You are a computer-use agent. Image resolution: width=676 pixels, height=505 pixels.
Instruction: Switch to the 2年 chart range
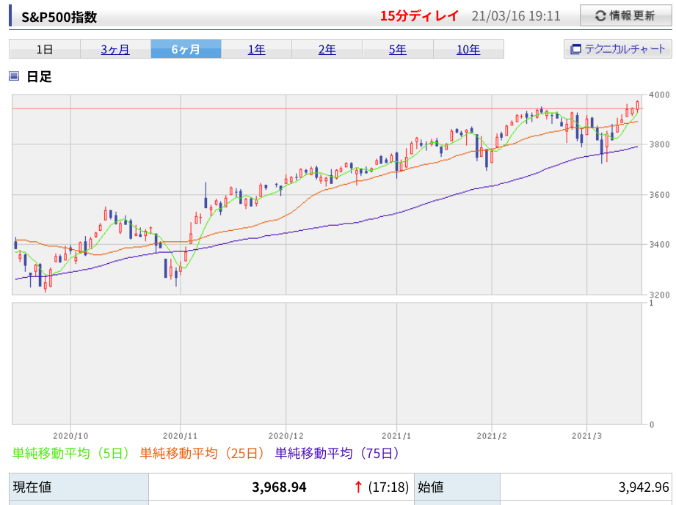coord(327,49)
